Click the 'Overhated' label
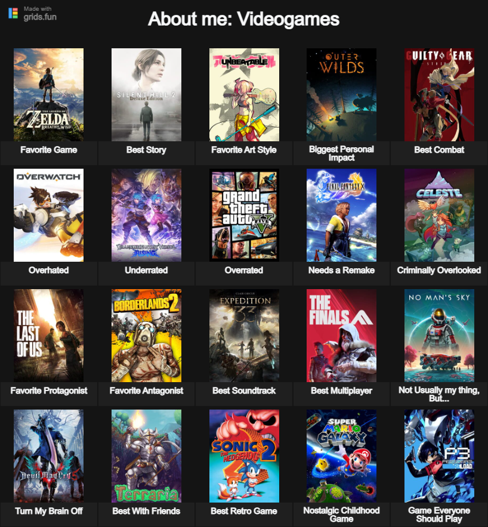The width and height of the screenshot is (488, 527). [49, 270]
